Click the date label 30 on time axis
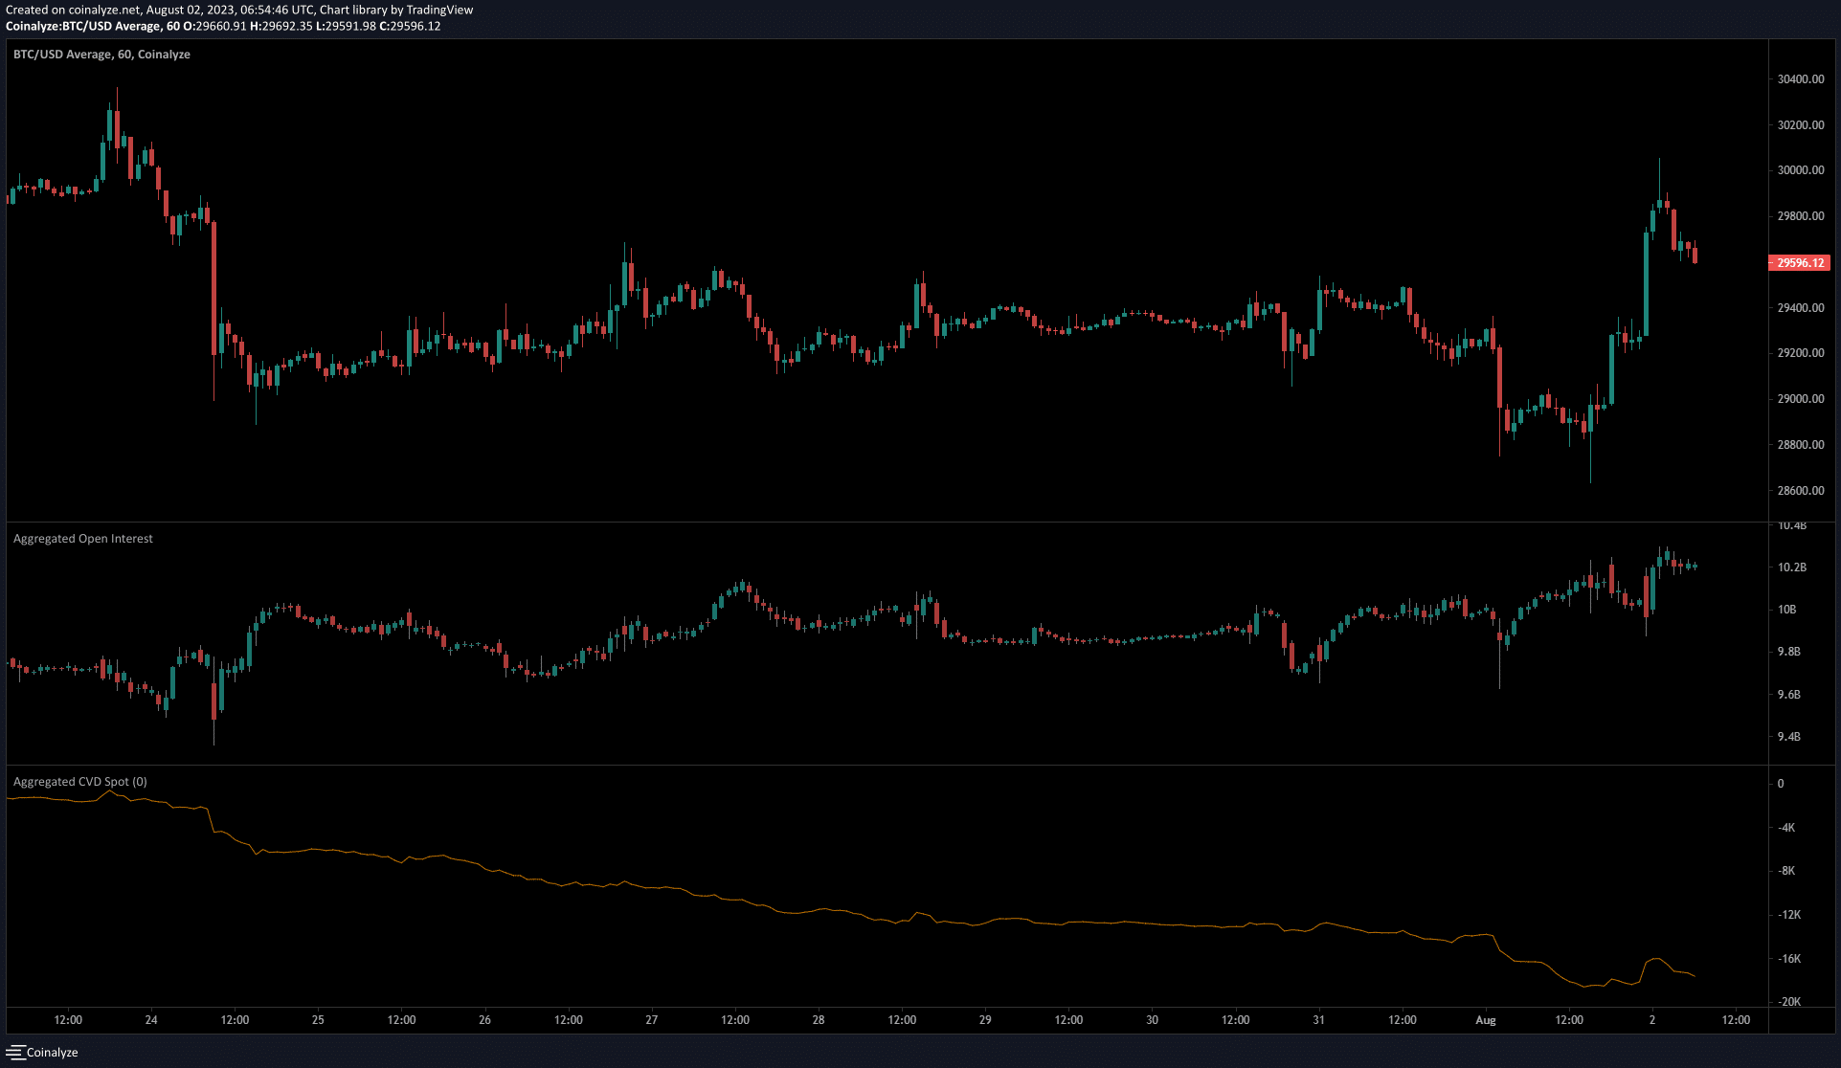The height and width of the screenshot is (1068, 1841). 1152,1020
